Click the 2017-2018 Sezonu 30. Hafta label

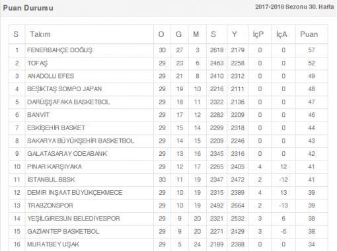tap(295, 7)
